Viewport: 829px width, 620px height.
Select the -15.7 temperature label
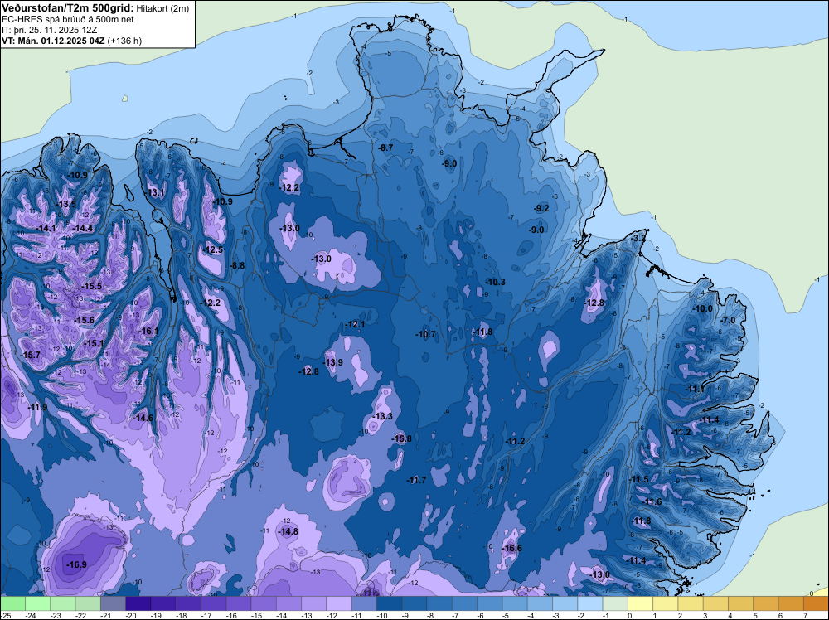pos(30,355)
